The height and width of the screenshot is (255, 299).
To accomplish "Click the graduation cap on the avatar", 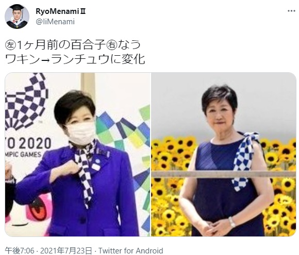I will click(17, 8).
